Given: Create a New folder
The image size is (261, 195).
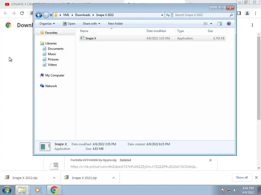Looking at the screenshot, I should pyautogui.click(x=115, y=24).
